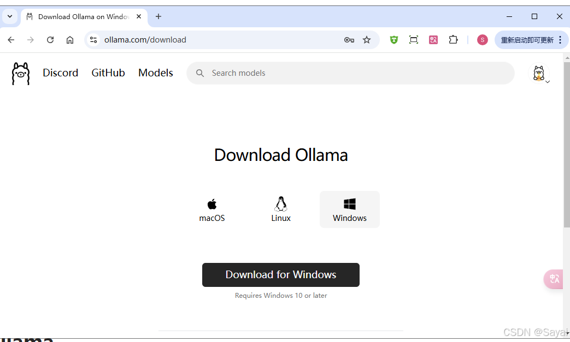Bookmark this page with star icon
570x342 pixels.
pos(366,40)
